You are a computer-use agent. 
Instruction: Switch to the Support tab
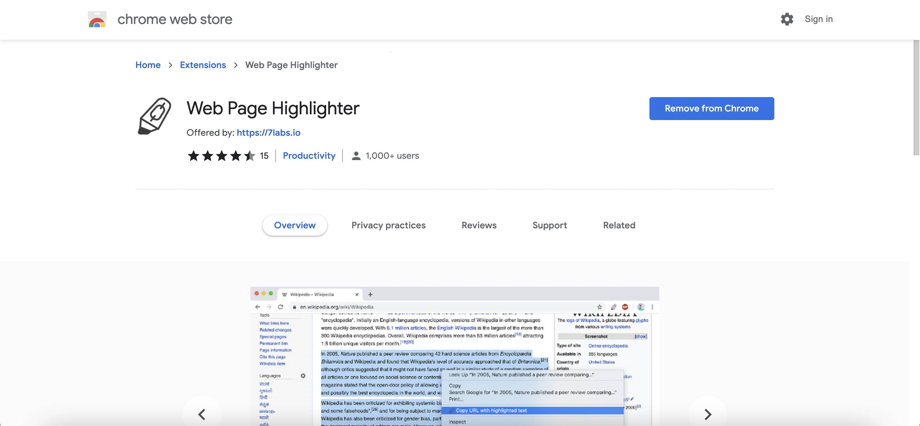[x=549, y=225]
